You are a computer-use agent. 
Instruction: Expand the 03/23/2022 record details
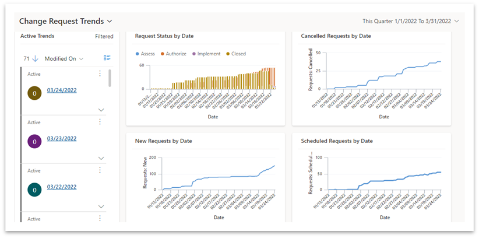101,158
